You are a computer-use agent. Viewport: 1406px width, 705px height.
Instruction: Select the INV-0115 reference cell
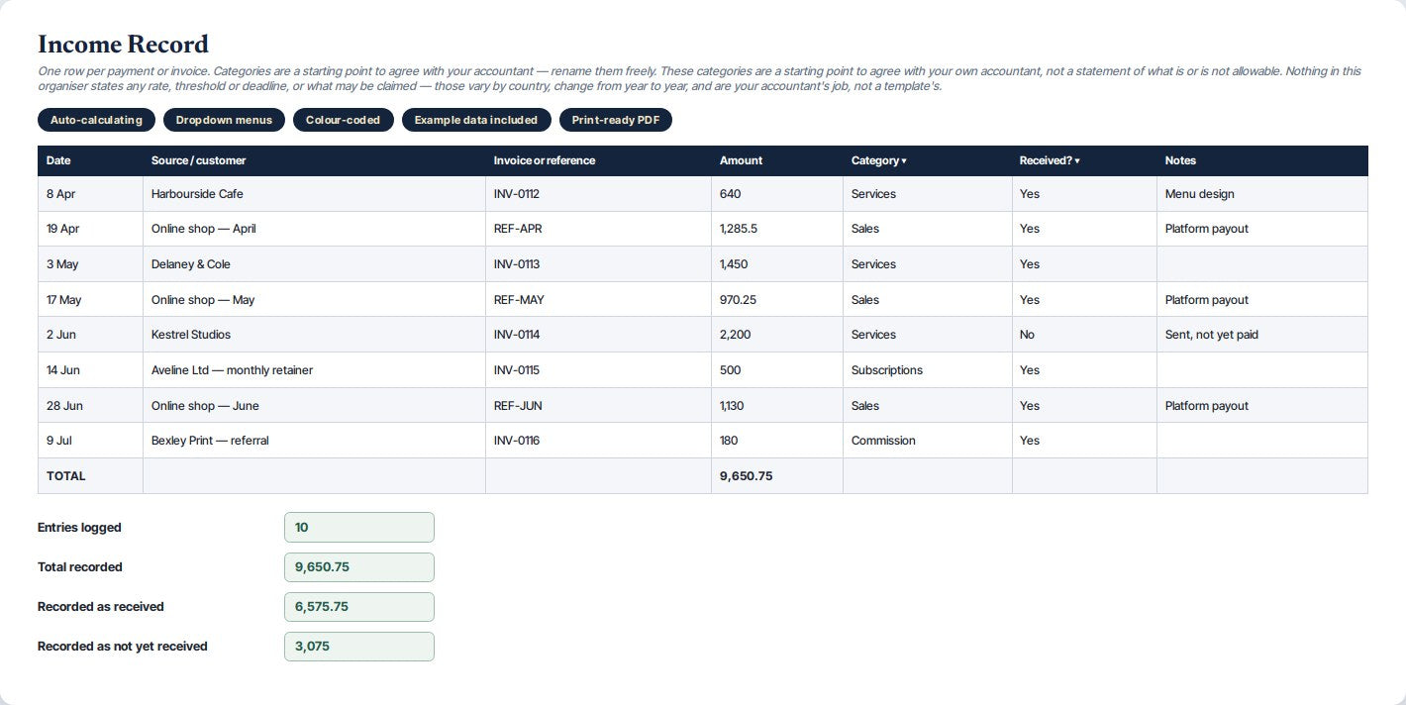(x=598, y=370)
